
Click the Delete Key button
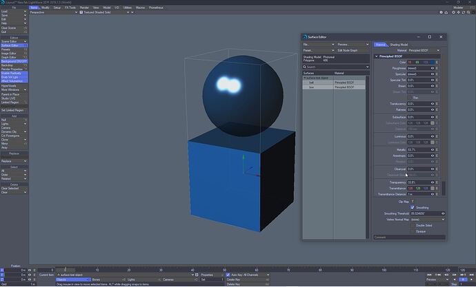pyautogui.click(x=248, y=284)
